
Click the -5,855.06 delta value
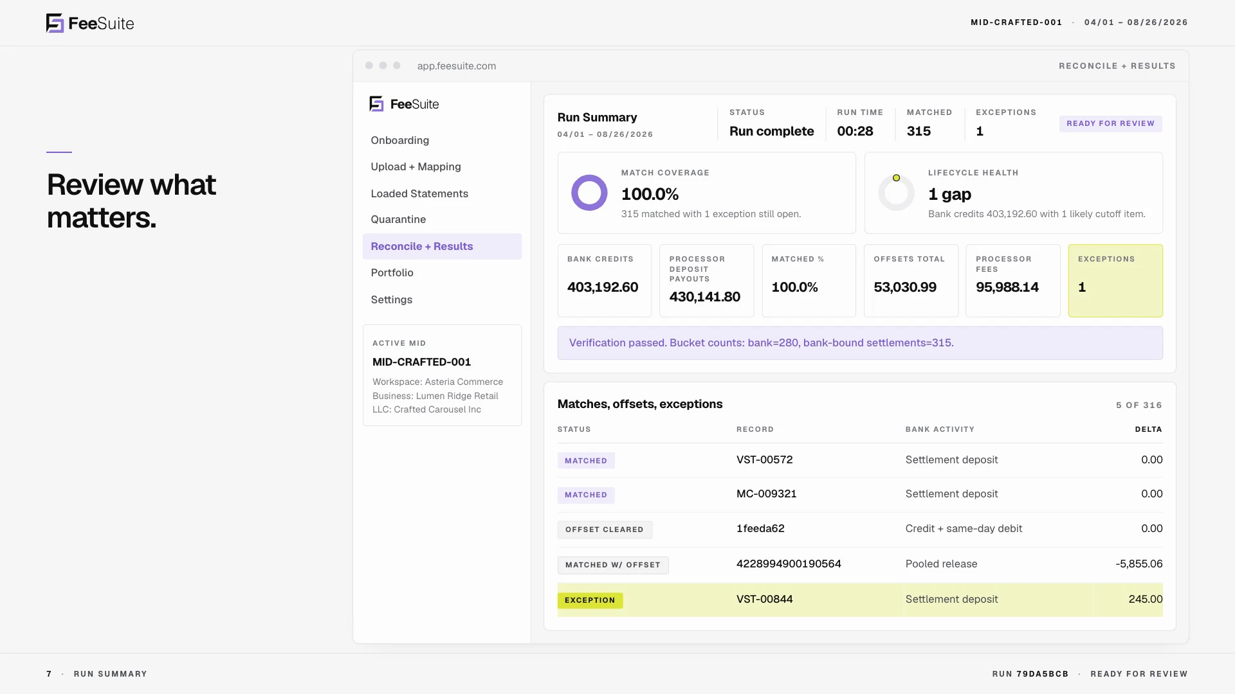1139,564
